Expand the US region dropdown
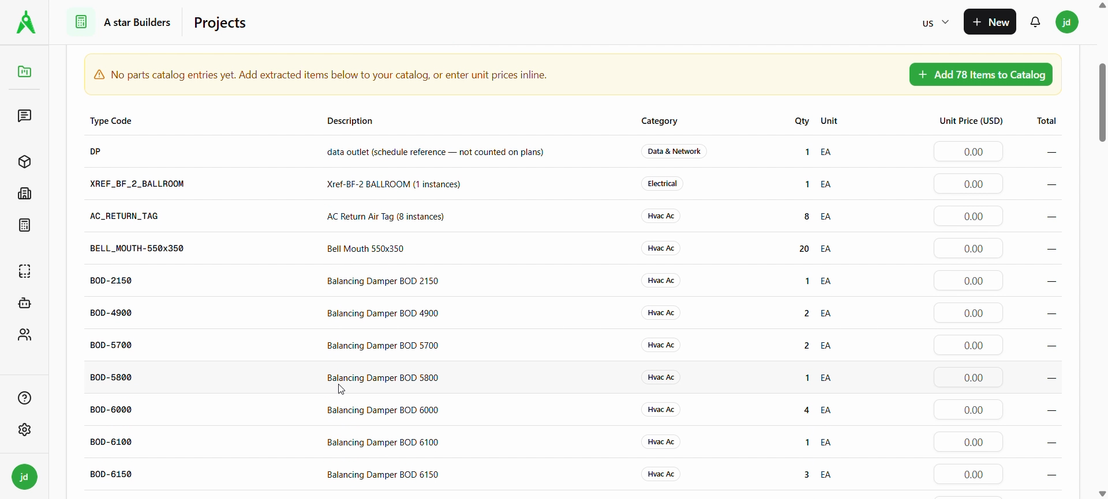Viewport: 1108px width, 499px height. coord(935,23)
